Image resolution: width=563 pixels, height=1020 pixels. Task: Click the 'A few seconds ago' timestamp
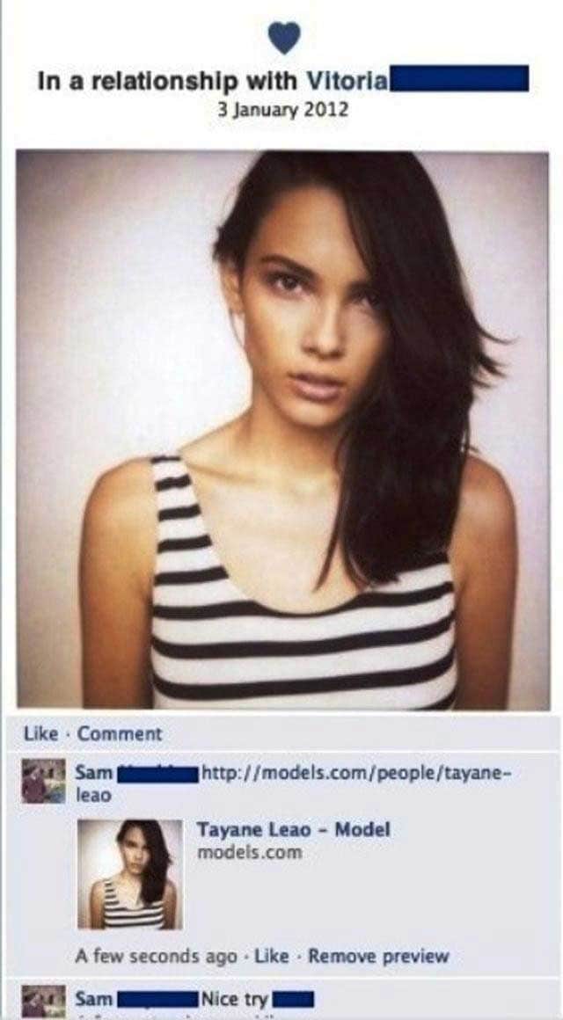point(156,957)
